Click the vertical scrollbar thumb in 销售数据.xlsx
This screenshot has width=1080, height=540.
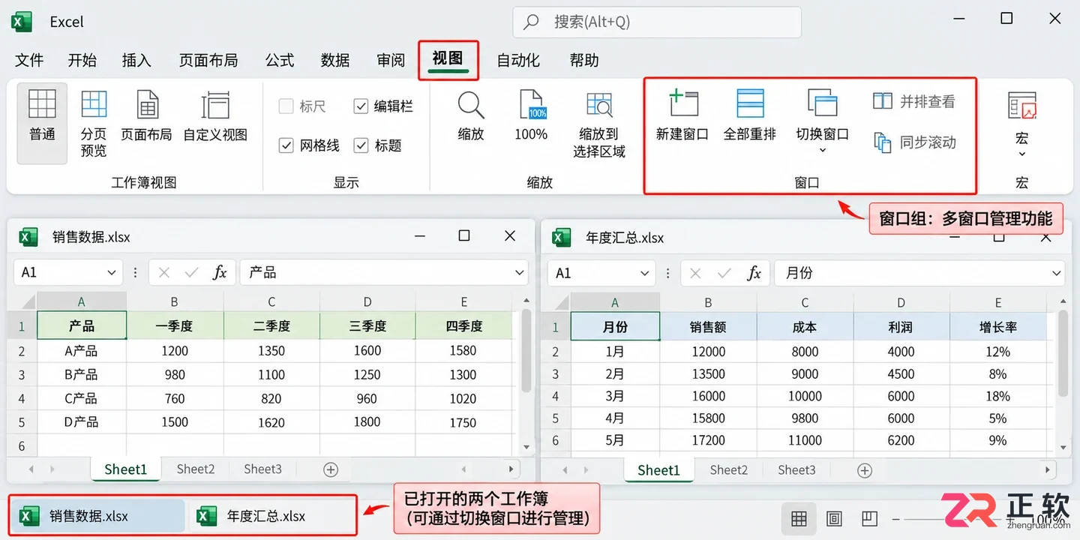[x=526, y=350]
